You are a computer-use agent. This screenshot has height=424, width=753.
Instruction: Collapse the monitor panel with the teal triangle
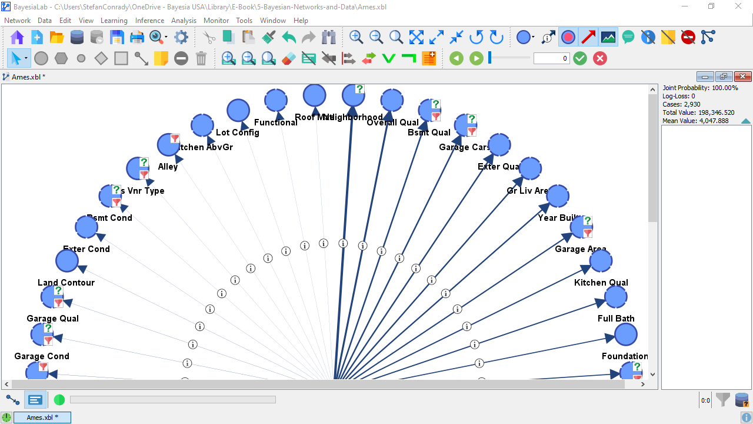[746, 121]
